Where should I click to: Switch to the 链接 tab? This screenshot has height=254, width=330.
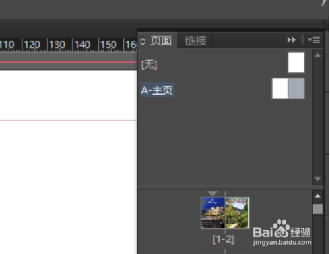click(x=195, y=41)
